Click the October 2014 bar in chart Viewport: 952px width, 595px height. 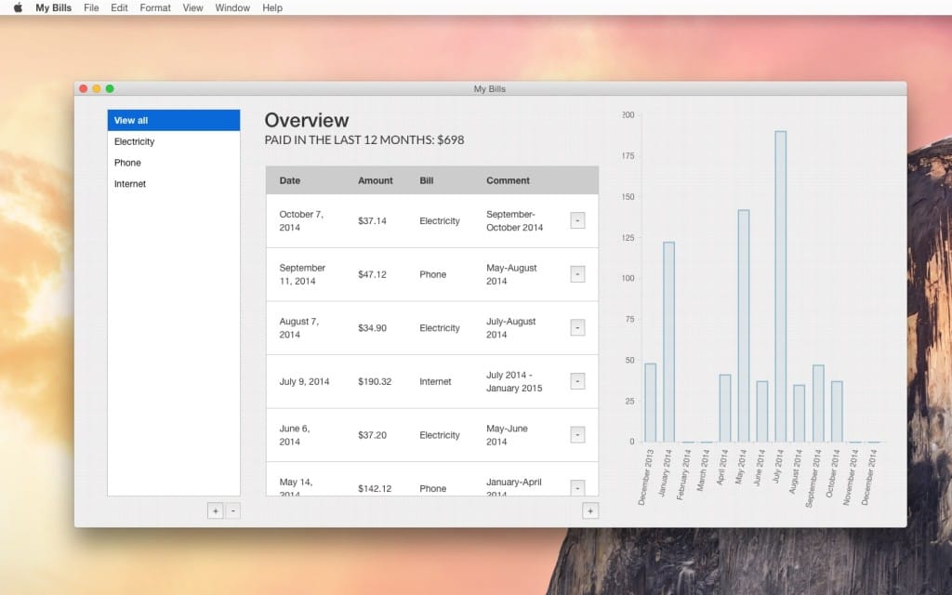pyautogui.click(x=837, y=412)
